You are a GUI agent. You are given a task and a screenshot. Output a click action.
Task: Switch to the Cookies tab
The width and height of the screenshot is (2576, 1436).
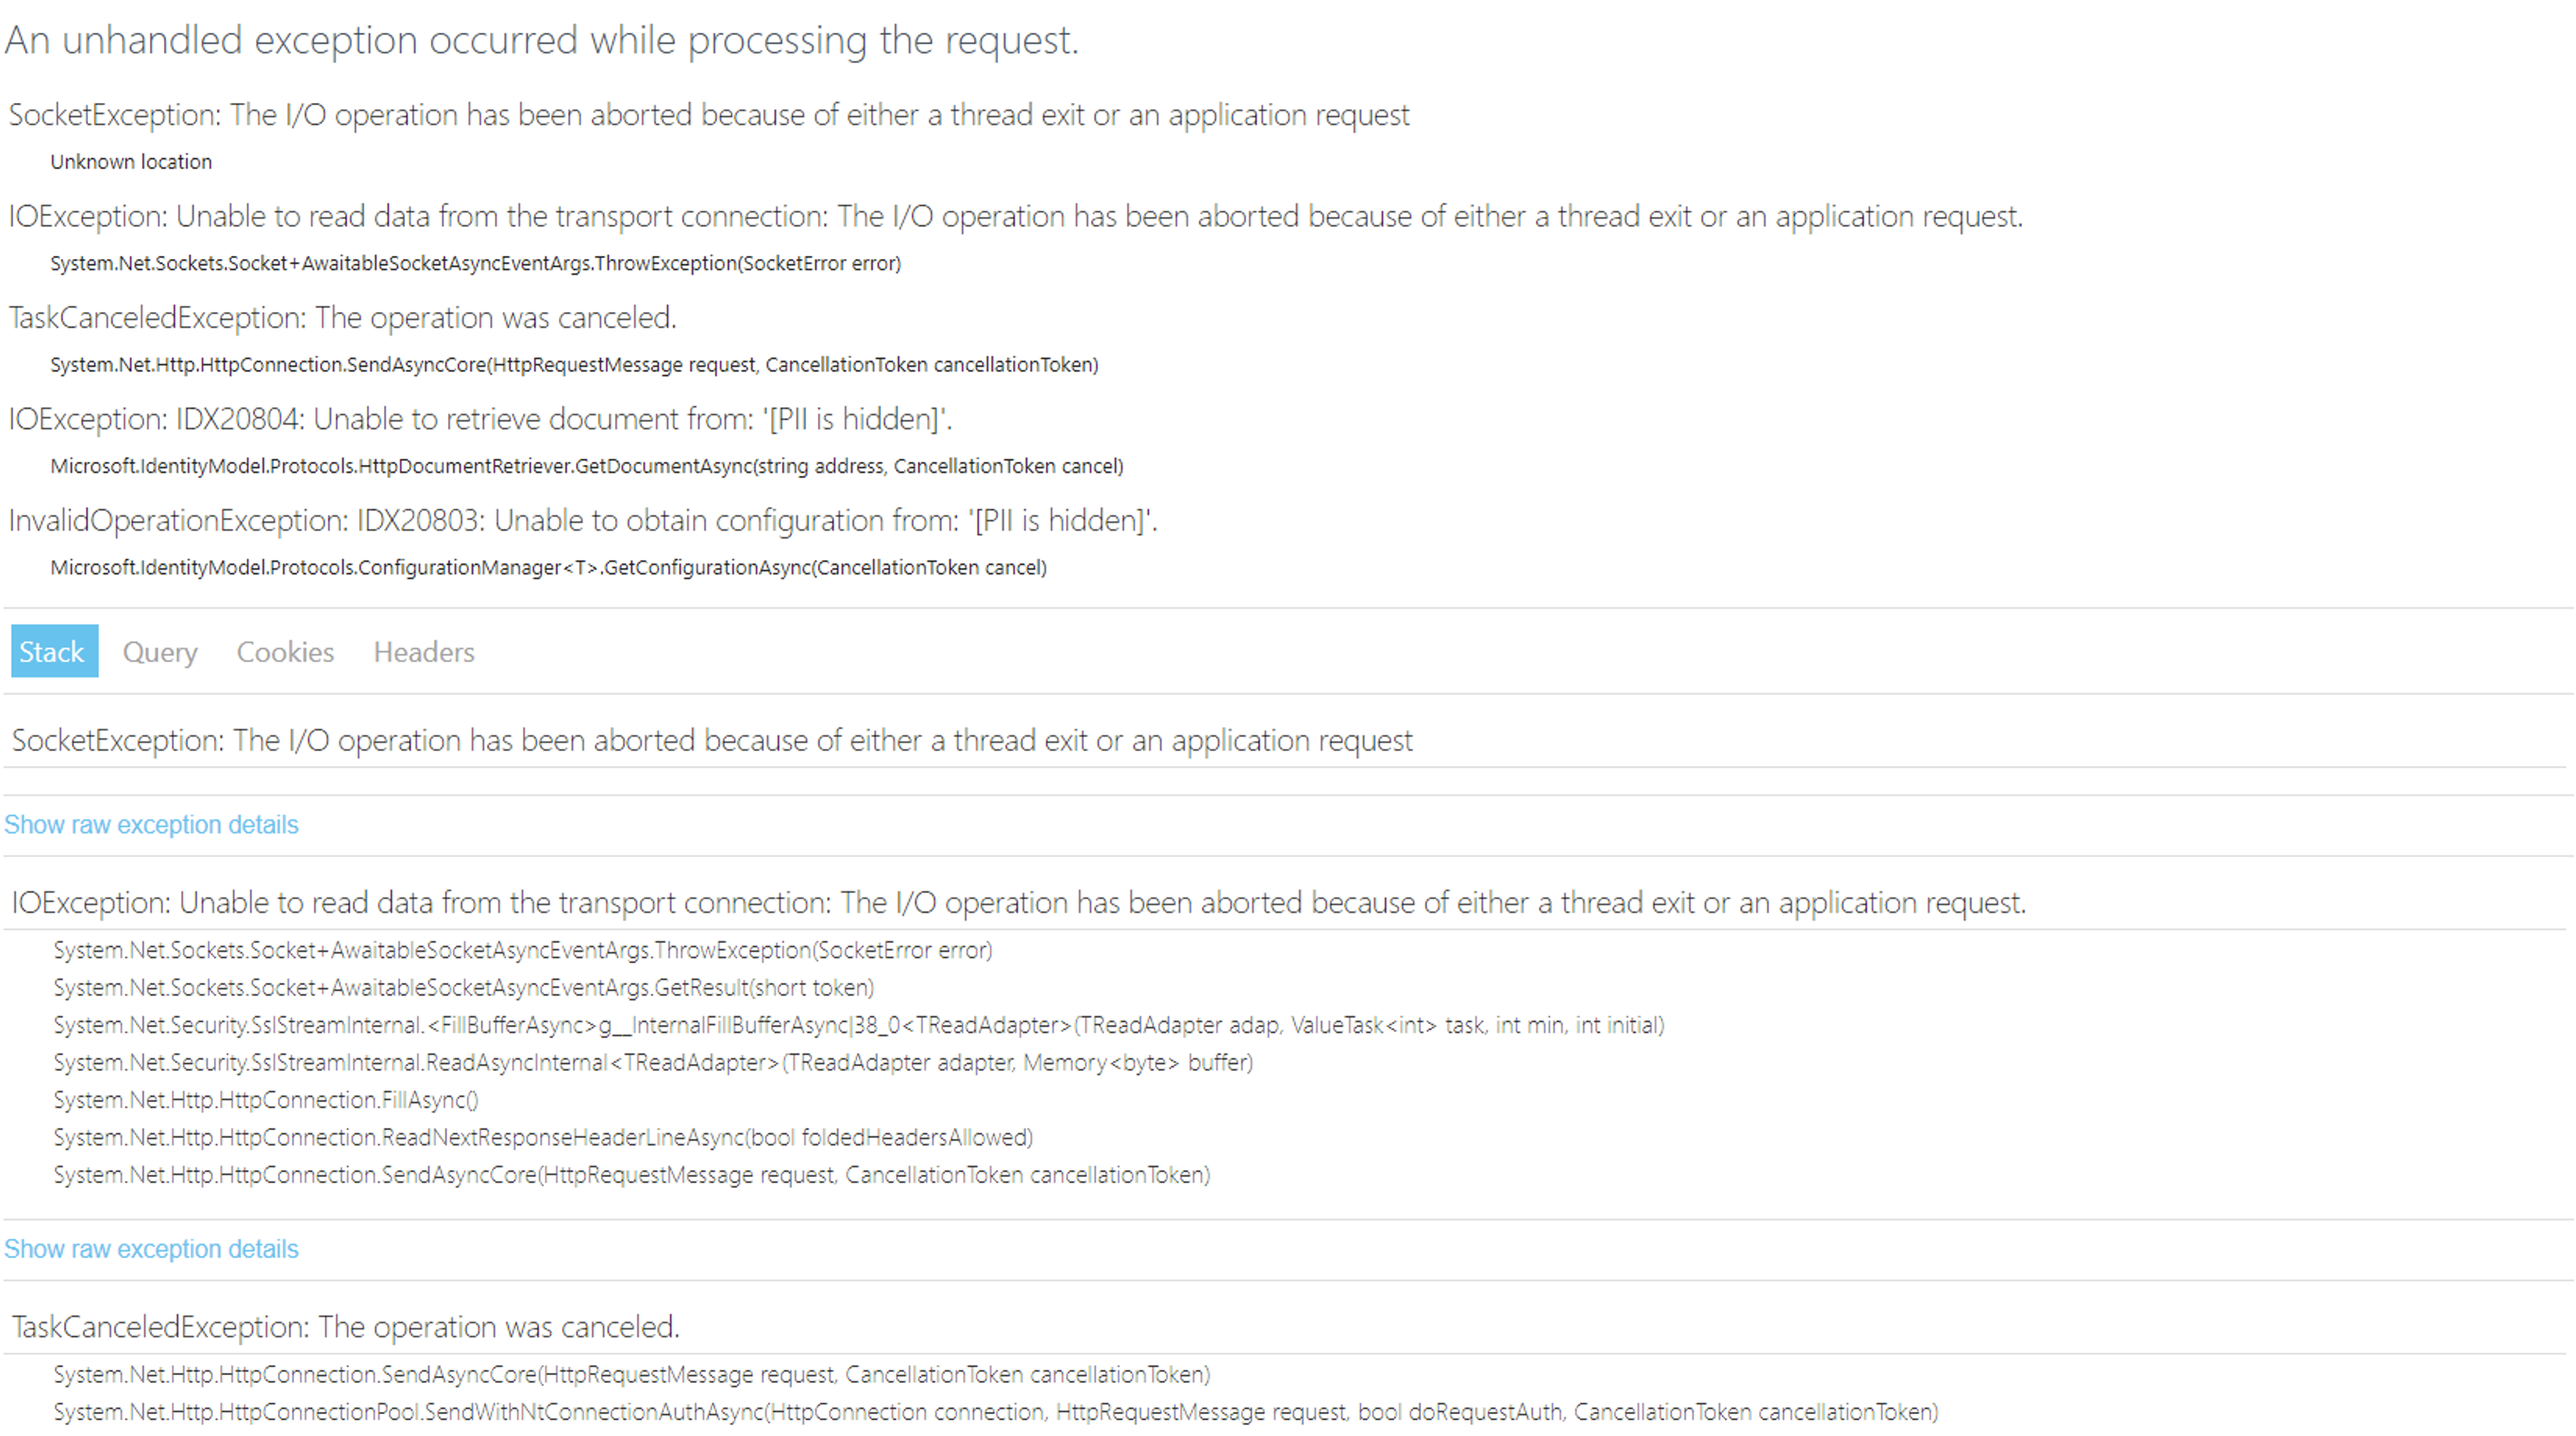pos(284,652)
